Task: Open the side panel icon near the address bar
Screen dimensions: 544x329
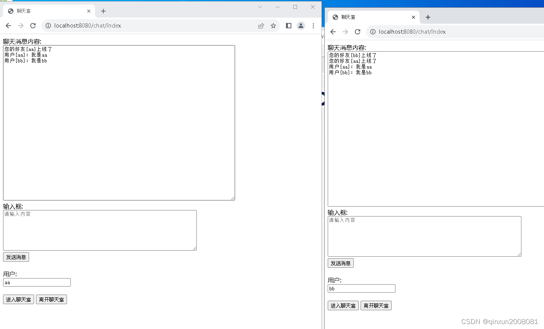Action: pos(289,26)
